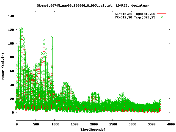Click the XL-510.21 Tsys:512.99 legend entry
Image resolution: width=176 pixels, height=132 pixels.
click(x=135, y=14)
